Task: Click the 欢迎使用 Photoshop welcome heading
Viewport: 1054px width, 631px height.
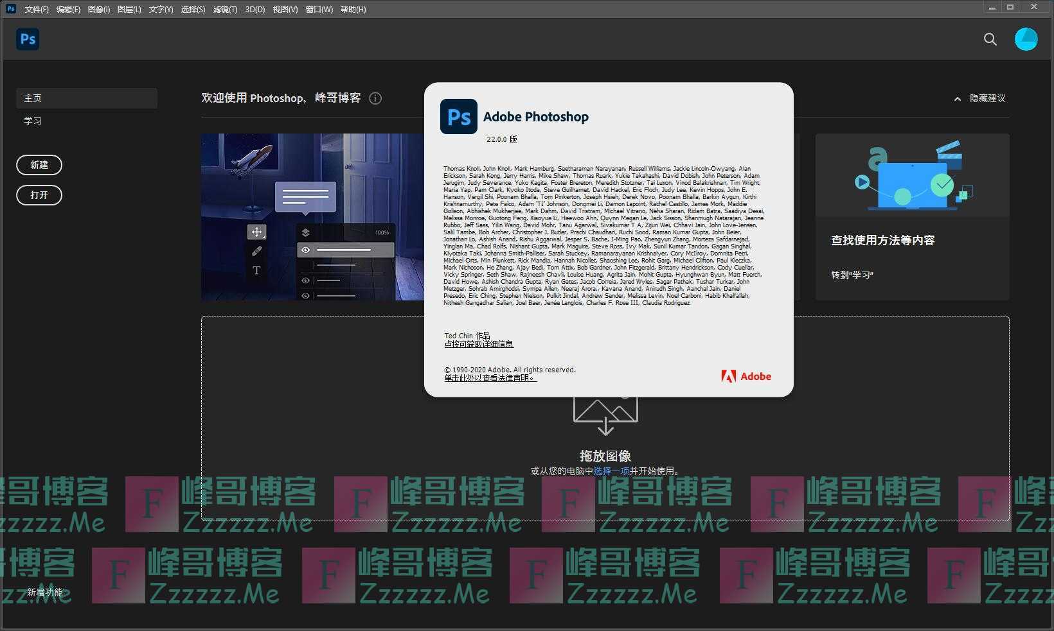Action: pyautogui.click(x=281, y=98)
